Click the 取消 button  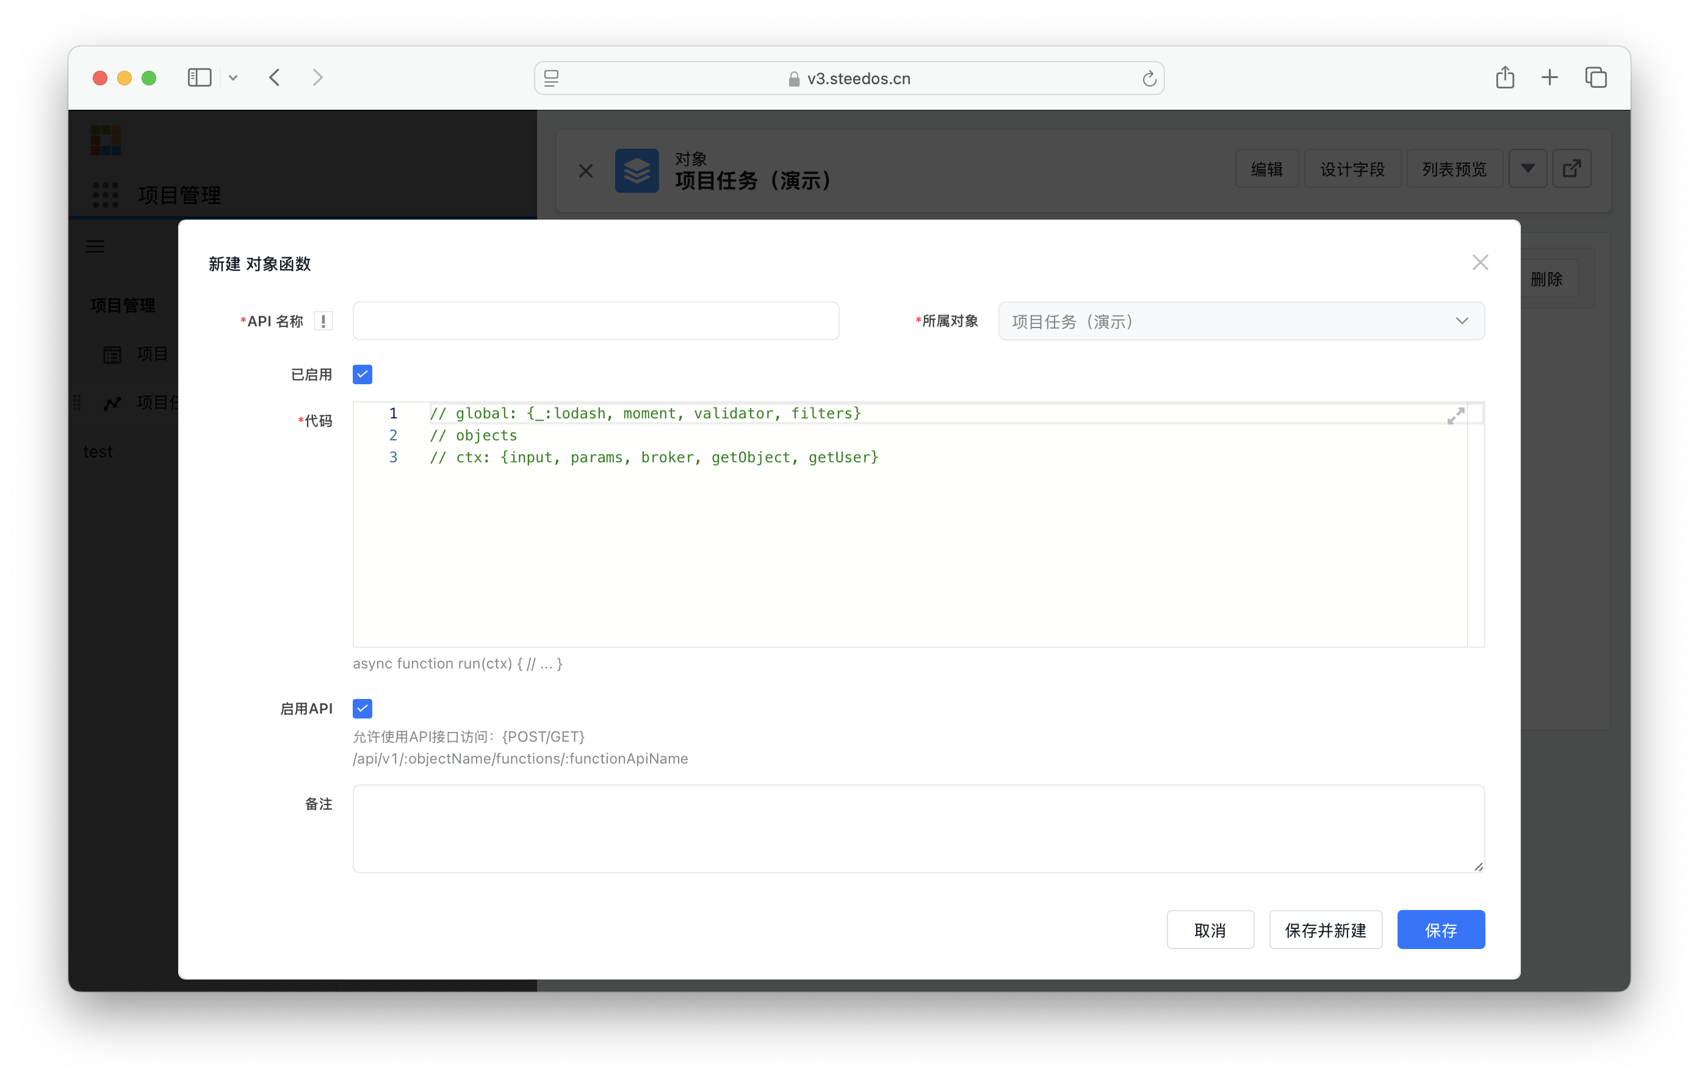[1210, 930]
